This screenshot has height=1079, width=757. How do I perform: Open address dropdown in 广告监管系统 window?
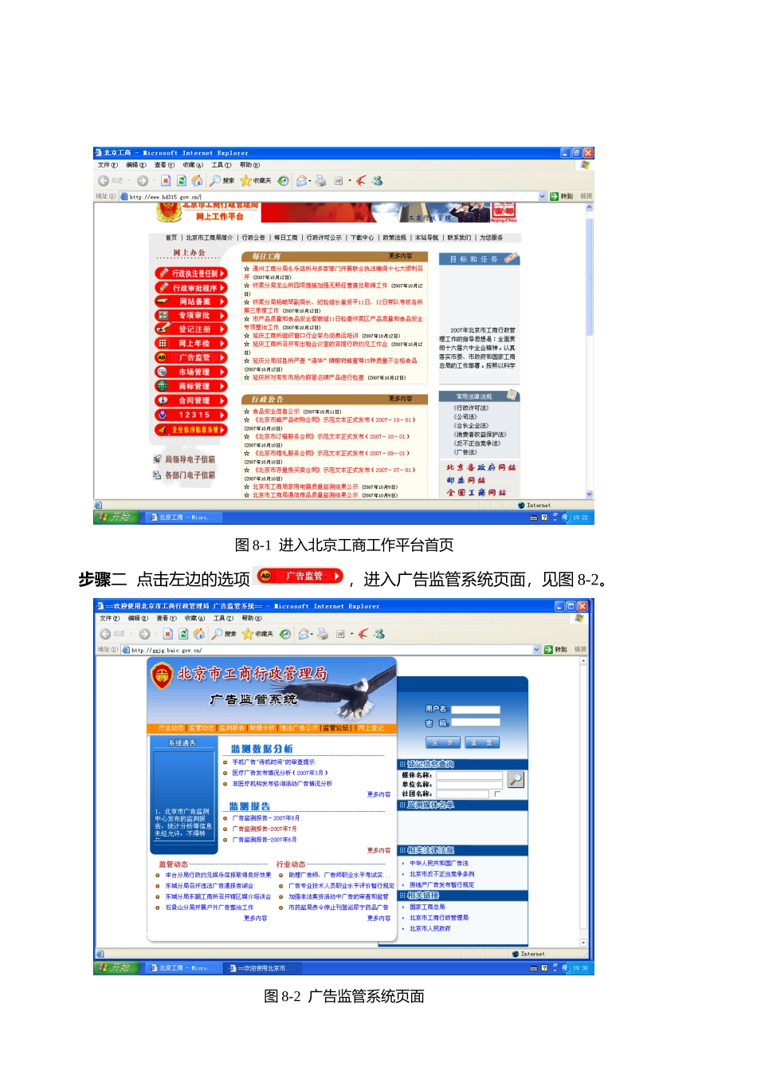point(536,650)
